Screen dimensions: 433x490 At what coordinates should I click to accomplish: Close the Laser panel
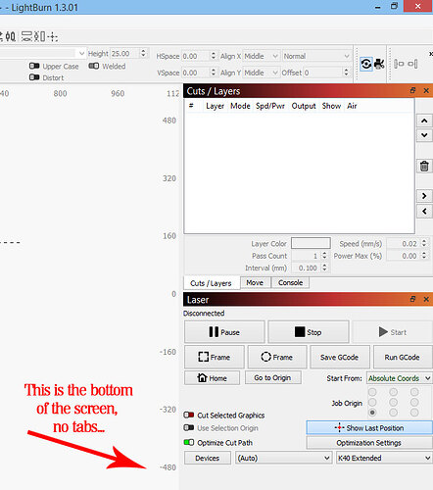coord(426,299)
